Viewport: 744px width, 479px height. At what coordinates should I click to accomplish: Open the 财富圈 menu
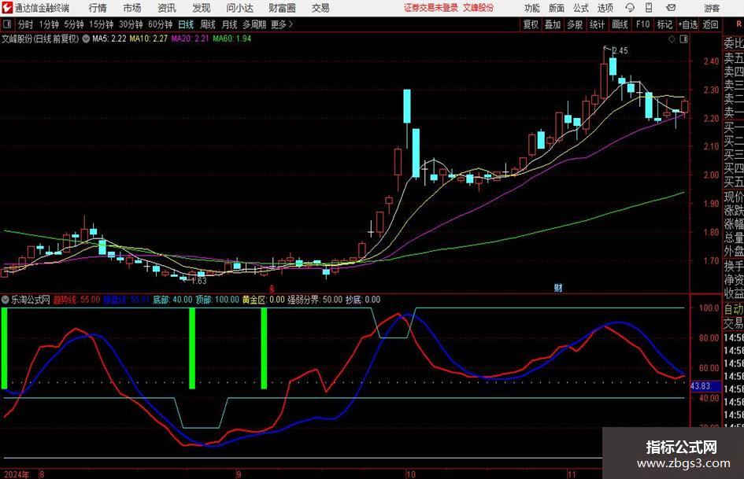[x=282, y=8]
